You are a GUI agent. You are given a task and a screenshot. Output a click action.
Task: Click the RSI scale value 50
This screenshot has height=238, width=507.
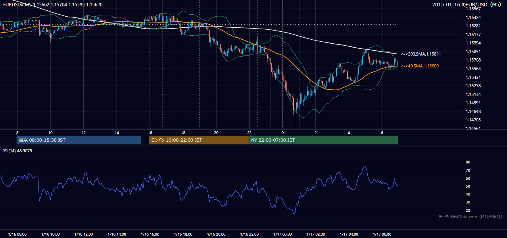(468, 186)
